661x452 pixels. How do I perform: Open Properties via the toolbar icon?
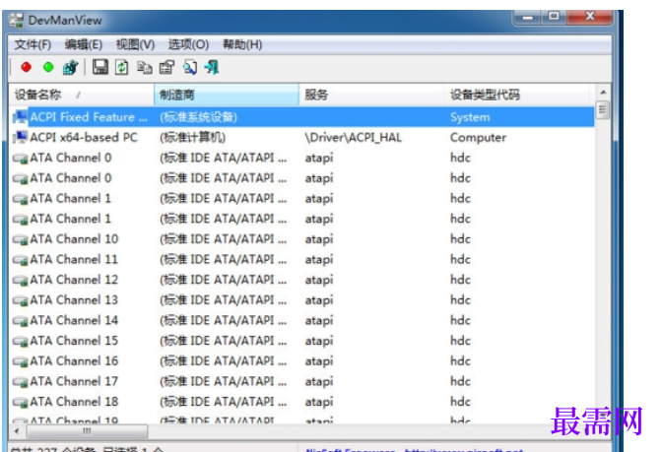166,67
